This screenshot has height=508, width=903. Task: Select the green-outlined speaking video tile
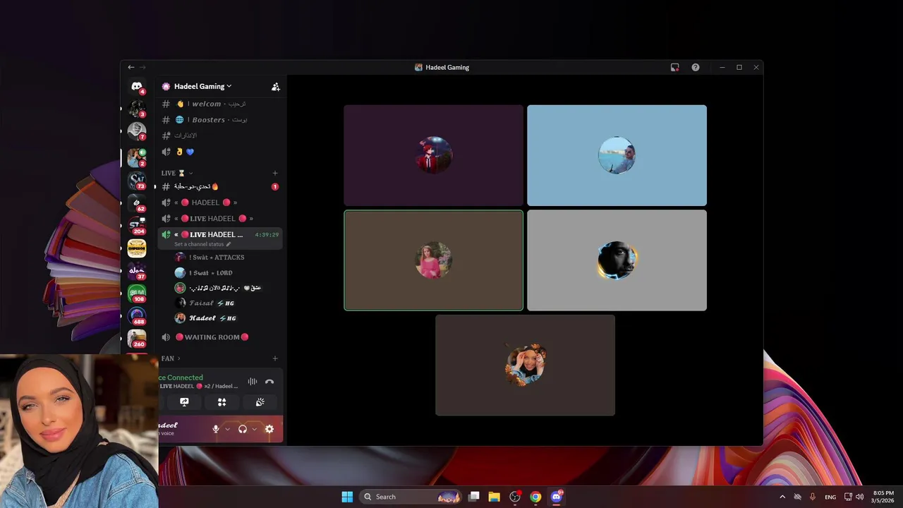434,260
